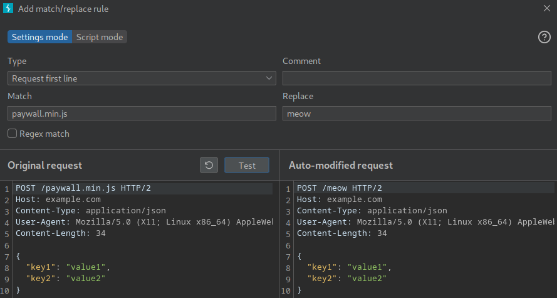Click the "key2": "value2" line in the Auto-modified request
The width and height of the screenshot is (557, 298).
[x=346, y=279]
